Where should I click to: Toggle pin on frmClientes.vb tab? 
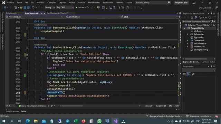41,13
